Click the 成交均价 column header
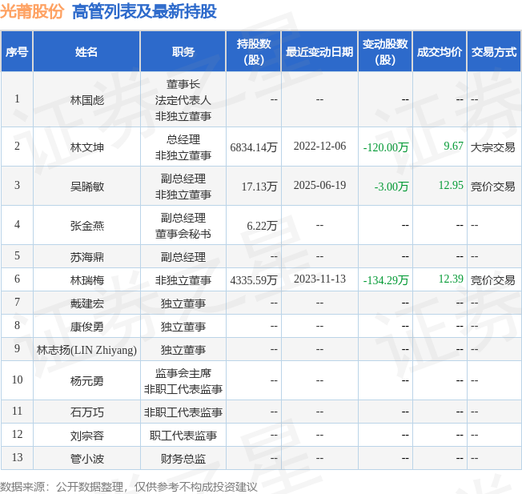 [440, 51]
